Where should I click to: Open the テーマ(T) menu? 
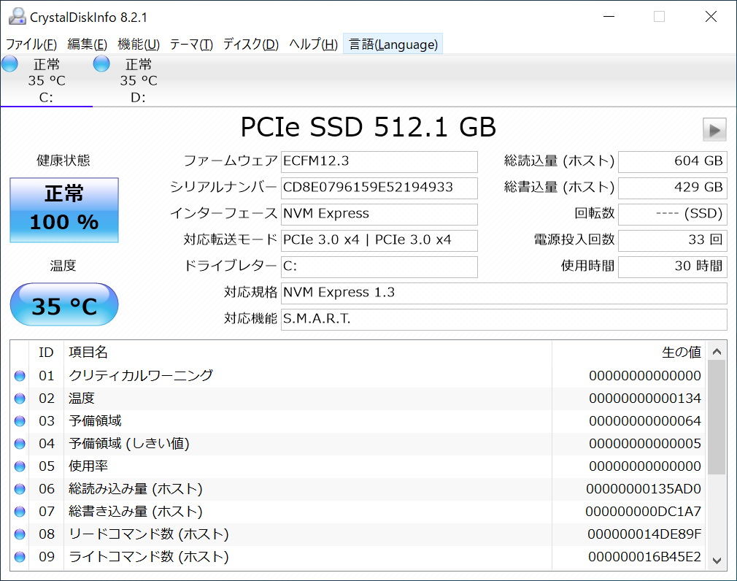point(190,44)
